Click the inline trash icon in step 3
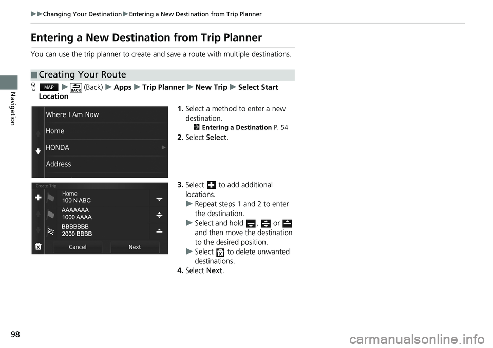The height and width of the screenshot is (348, 493). [x=220, y=253]
